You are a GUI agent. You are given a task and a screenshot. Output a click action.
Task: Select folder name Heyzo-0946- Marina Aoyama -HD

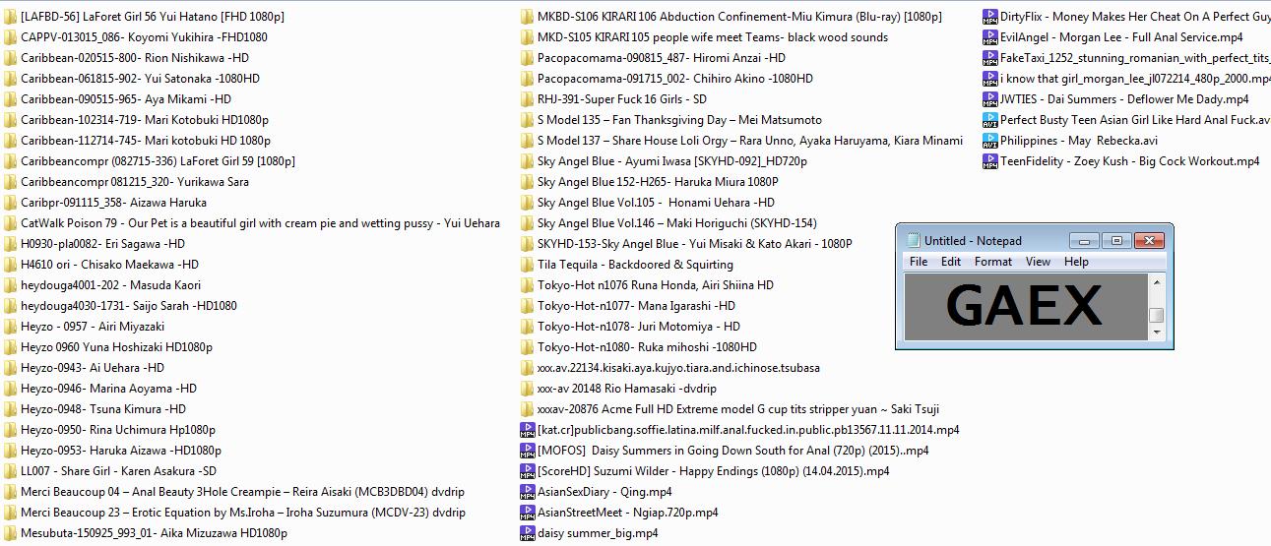[108, 389]
